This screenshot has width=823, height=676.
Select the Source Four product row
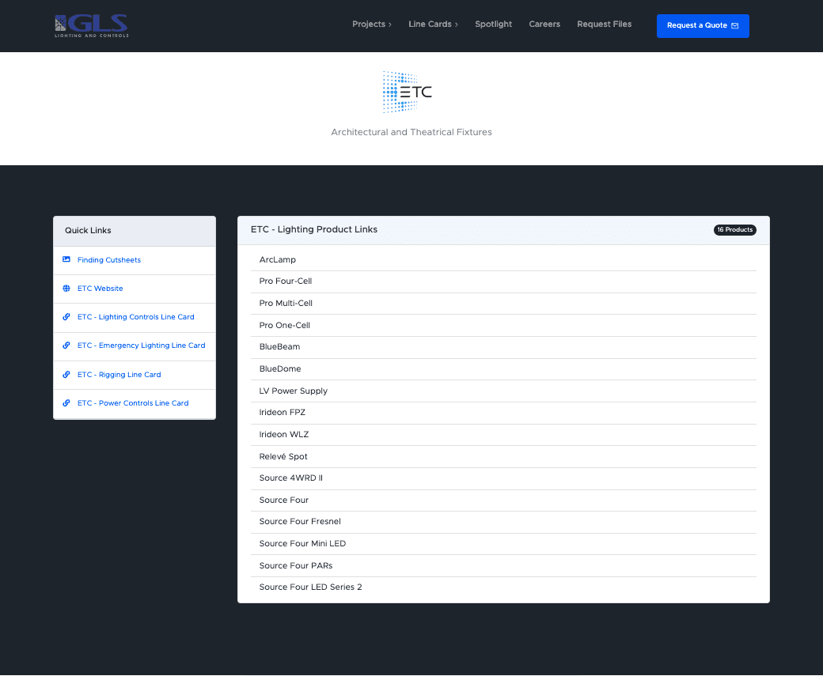tap(503, 500)
